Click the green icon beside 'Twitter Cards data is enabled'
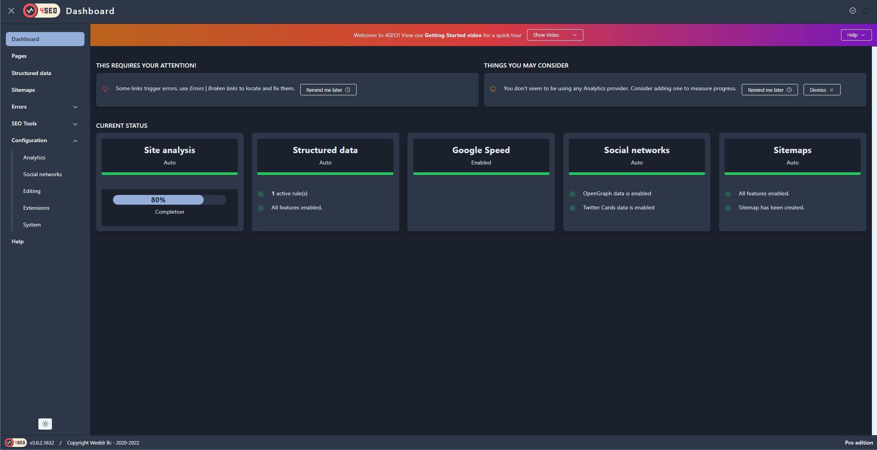This screenshot has height=450, width=877. point(572,208)
